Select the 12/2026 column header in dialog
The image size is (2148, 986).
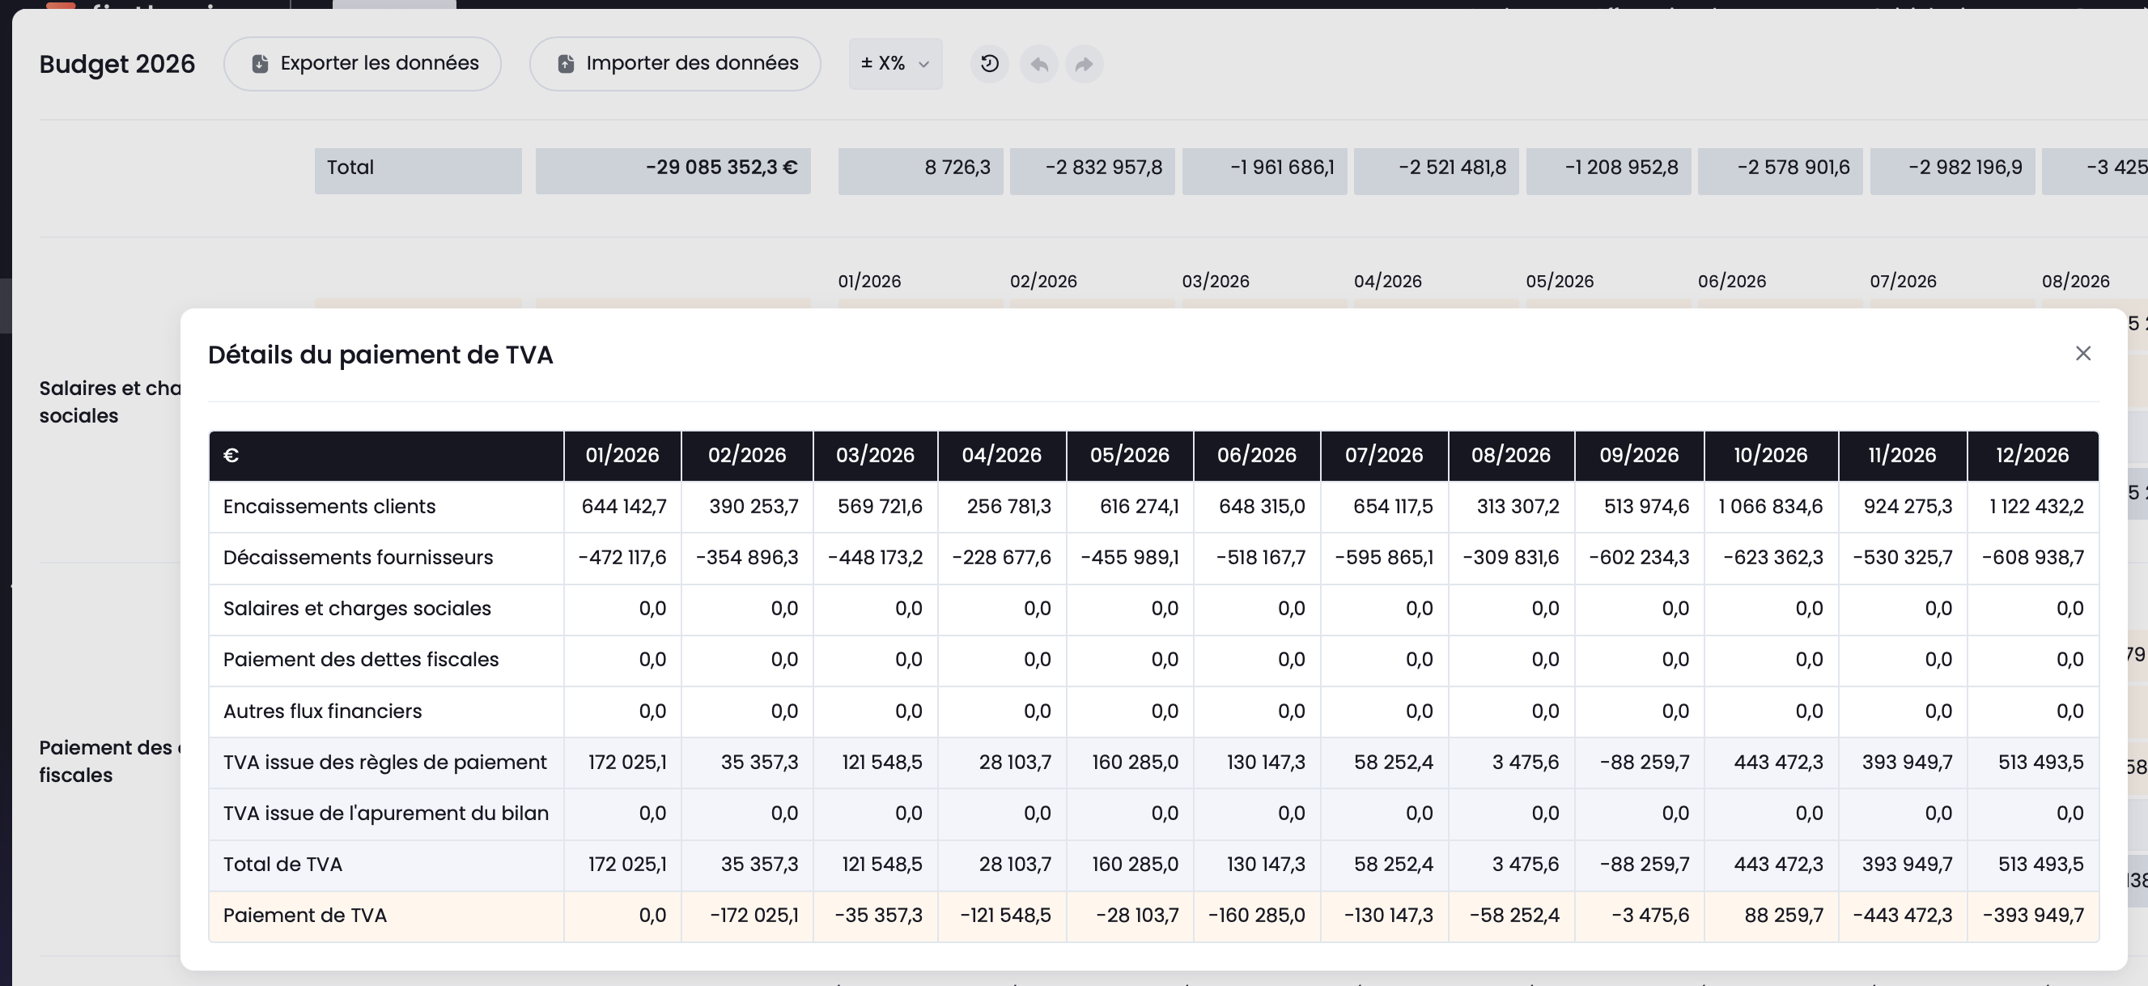pos(2032,456)
